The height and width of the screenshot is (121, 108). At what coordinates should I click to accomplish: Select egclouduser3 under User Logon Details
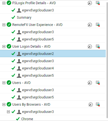click(38, 61)
